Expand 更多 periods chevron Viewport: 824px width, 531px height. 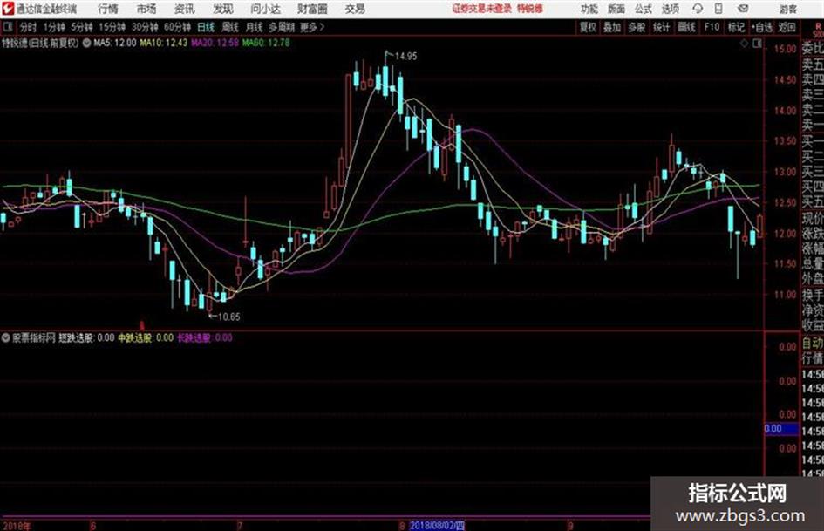(322, 27)
